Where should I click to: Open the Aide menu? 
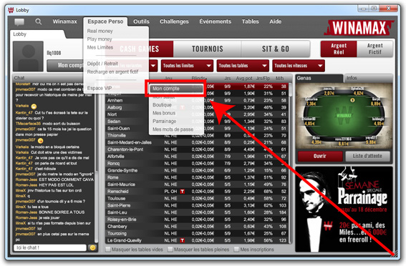tap(275, 21)
